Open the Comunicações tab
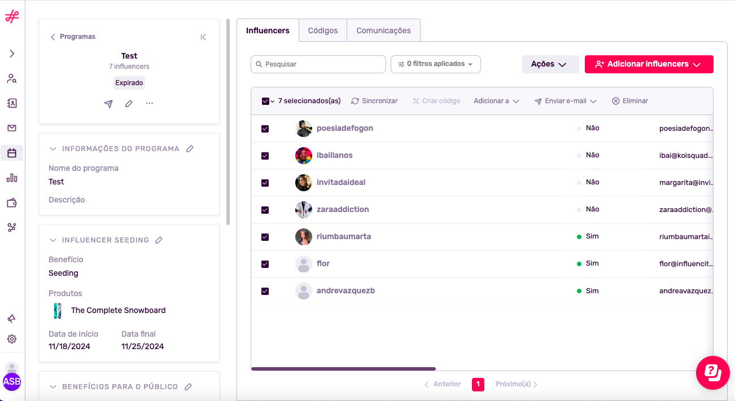This screenshot has height=401, width=735. (383, 30)
